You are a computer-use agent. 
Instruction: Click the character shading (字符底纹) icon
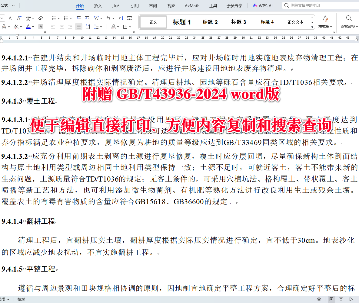40,27
